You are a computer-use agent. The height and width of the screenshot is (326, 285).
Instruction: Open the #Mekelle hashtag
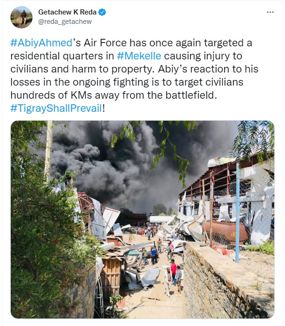[139, 56]
